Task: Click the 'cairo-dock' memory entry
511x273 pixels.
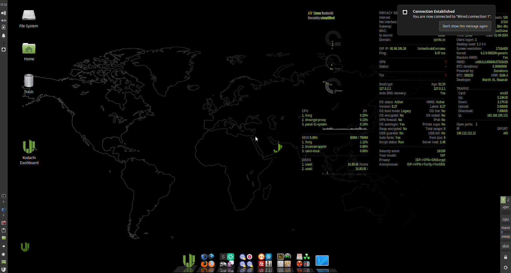Action: click(x=312, y=151)
